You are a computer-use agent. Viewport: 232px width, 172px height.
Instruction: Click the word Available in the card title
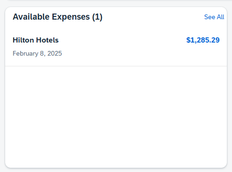(31, 17)
